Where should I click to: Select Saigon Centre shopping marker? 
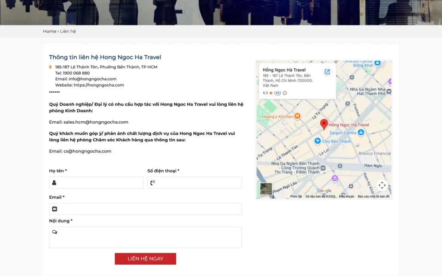point(361,132)
